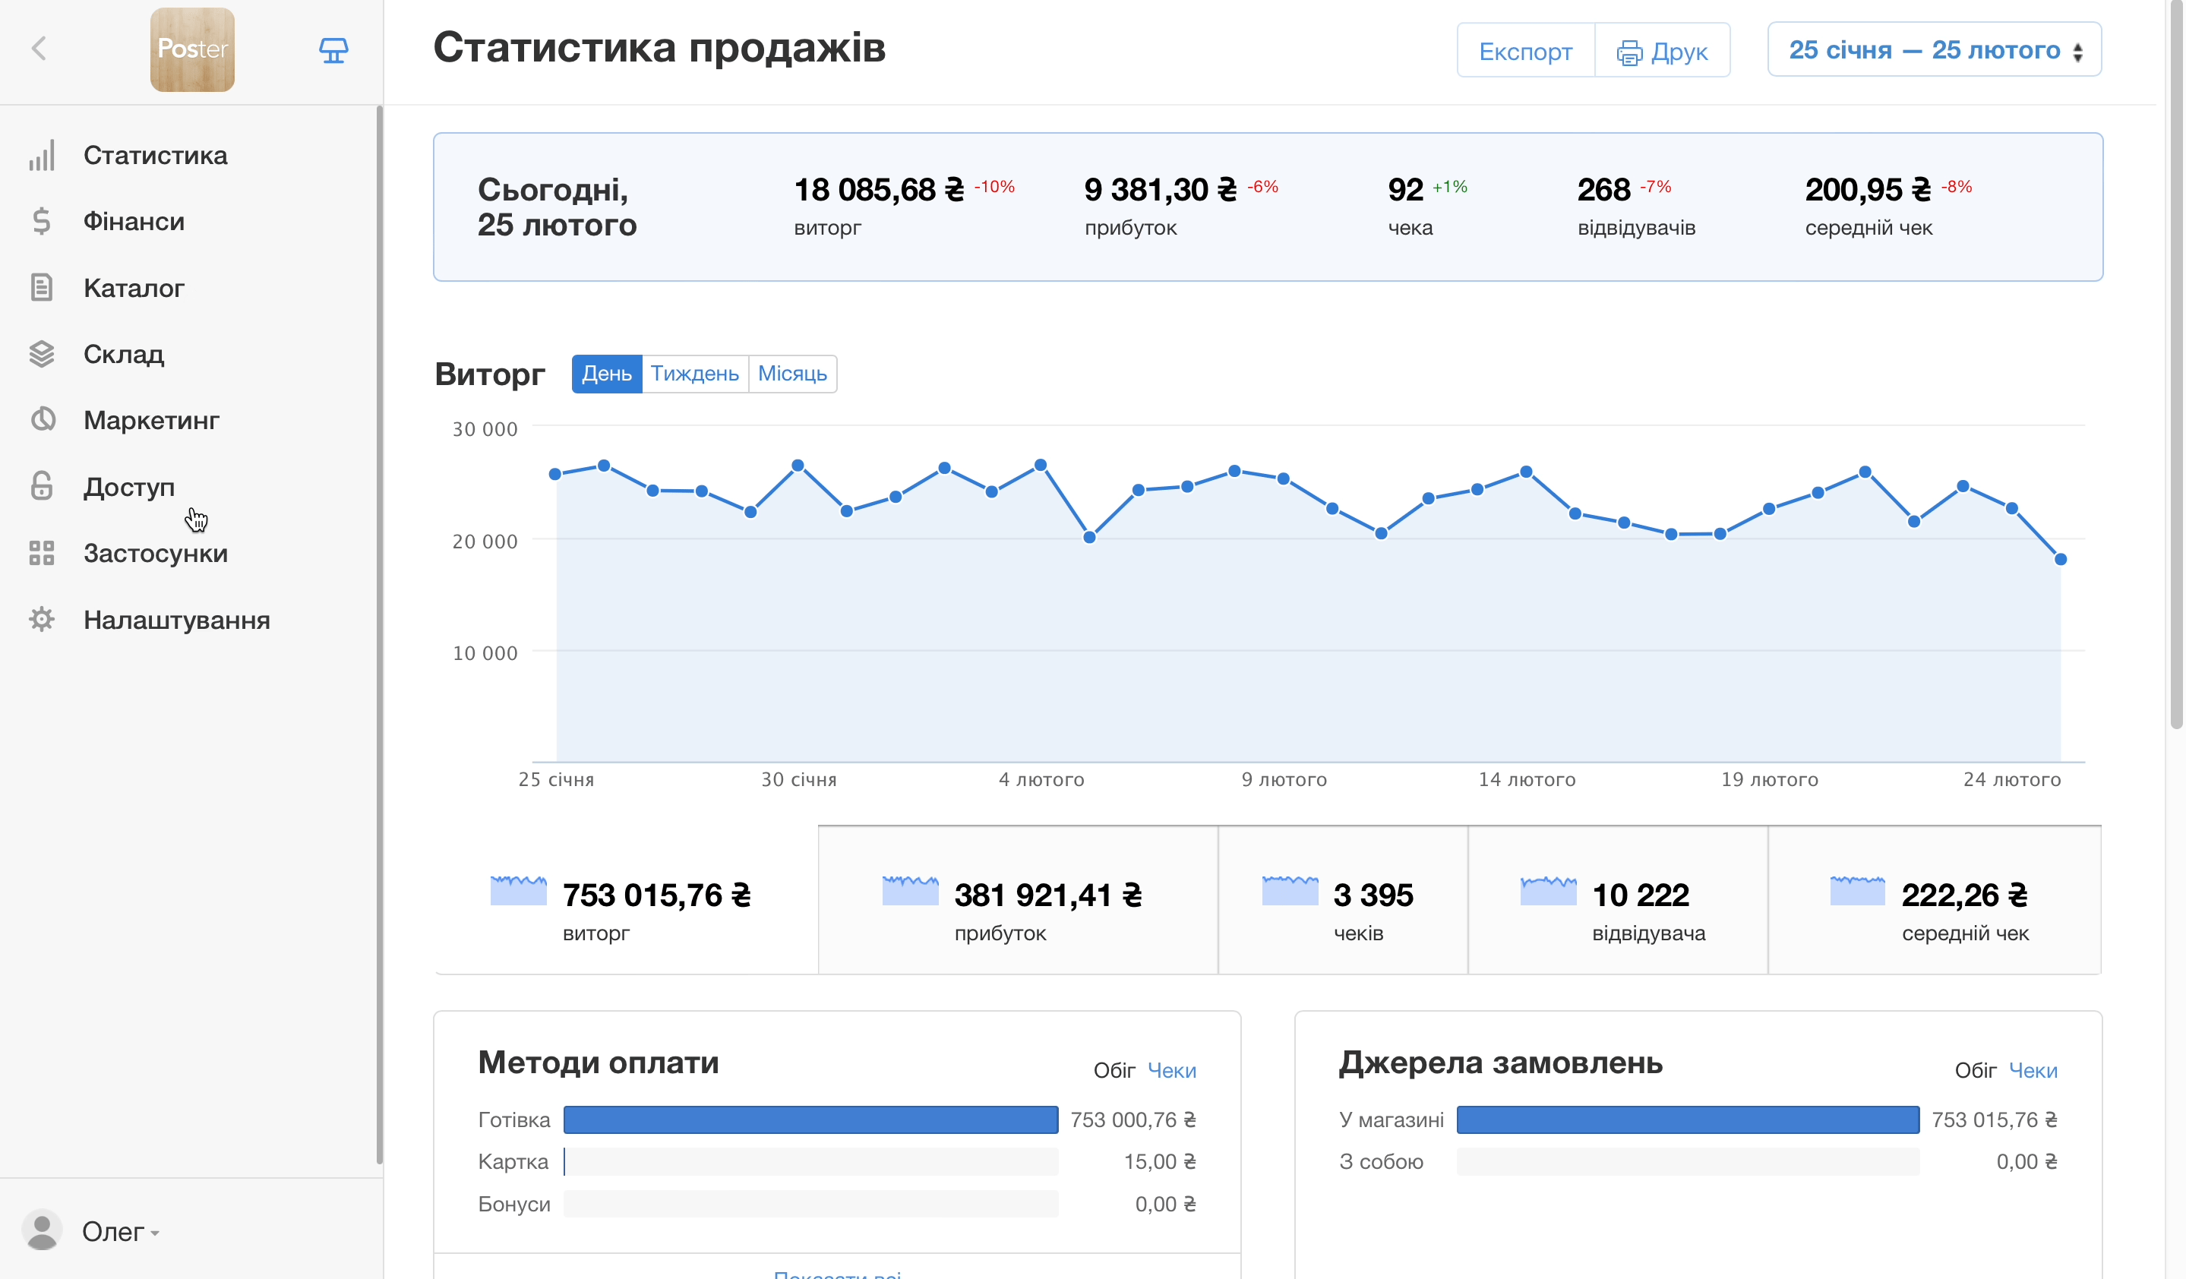Open Фінанси via the dollar icon
Screen dimensions: 2186x1279
42,221
